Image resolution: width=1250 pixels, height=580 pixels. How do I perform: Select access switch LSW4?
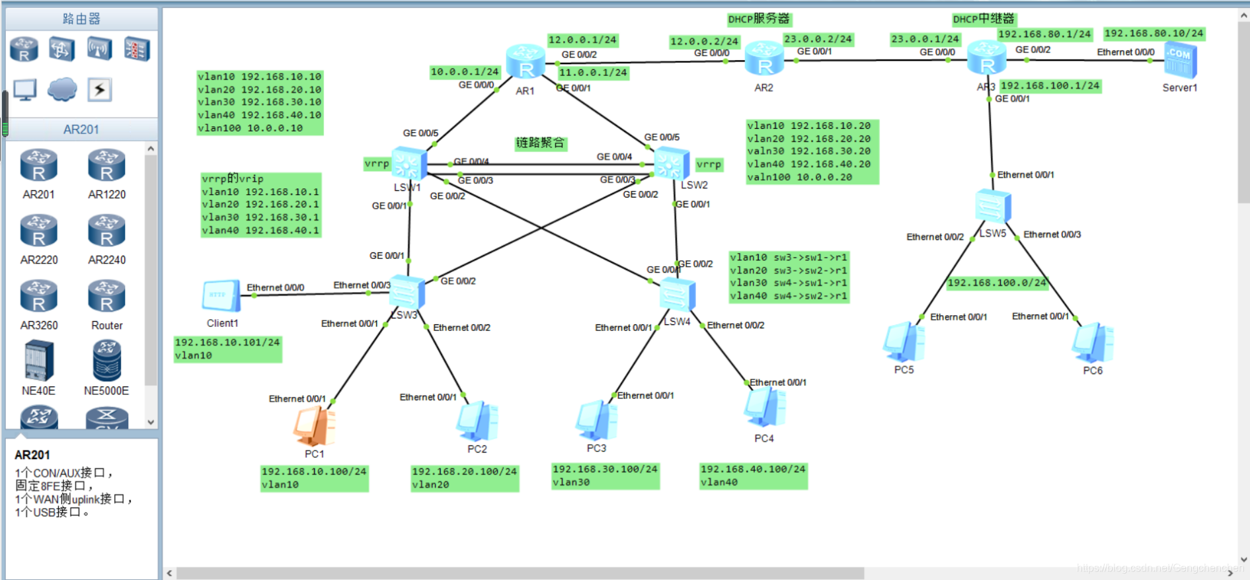tap(678, 295)
